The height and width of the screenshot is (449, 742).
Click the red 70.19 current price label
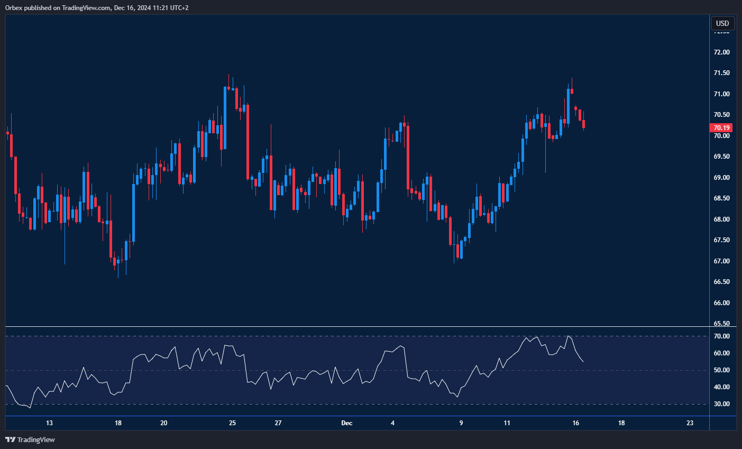721,128
